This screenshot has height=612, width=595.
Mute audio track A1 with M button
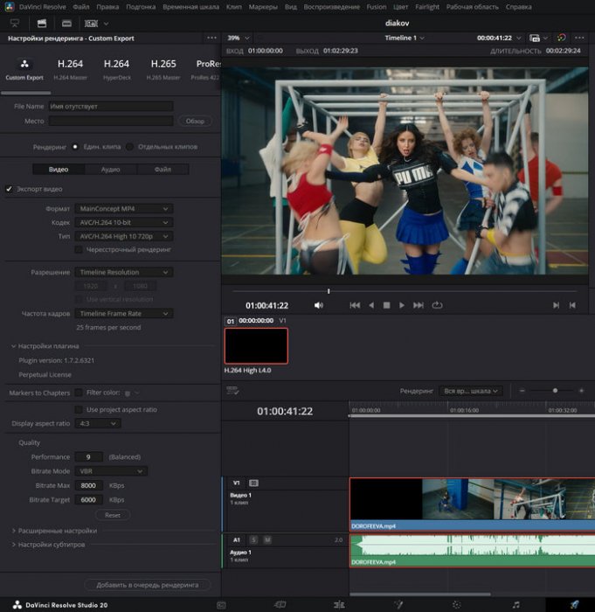pos(267,540)
